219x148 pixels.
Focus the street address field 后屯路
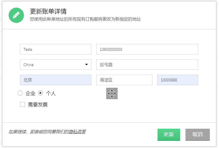(x=147, y=65)
